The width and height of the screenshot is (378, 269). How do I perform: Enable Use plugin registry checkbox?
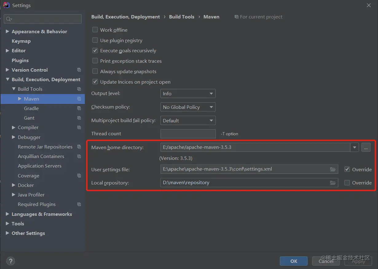[x=95, y=40]
